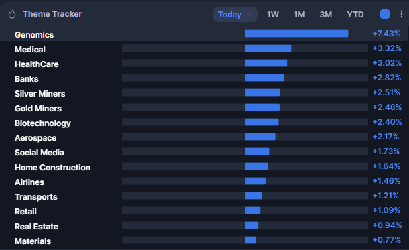
Task: Click the Theme Tracker title
Action: (52, 14)
